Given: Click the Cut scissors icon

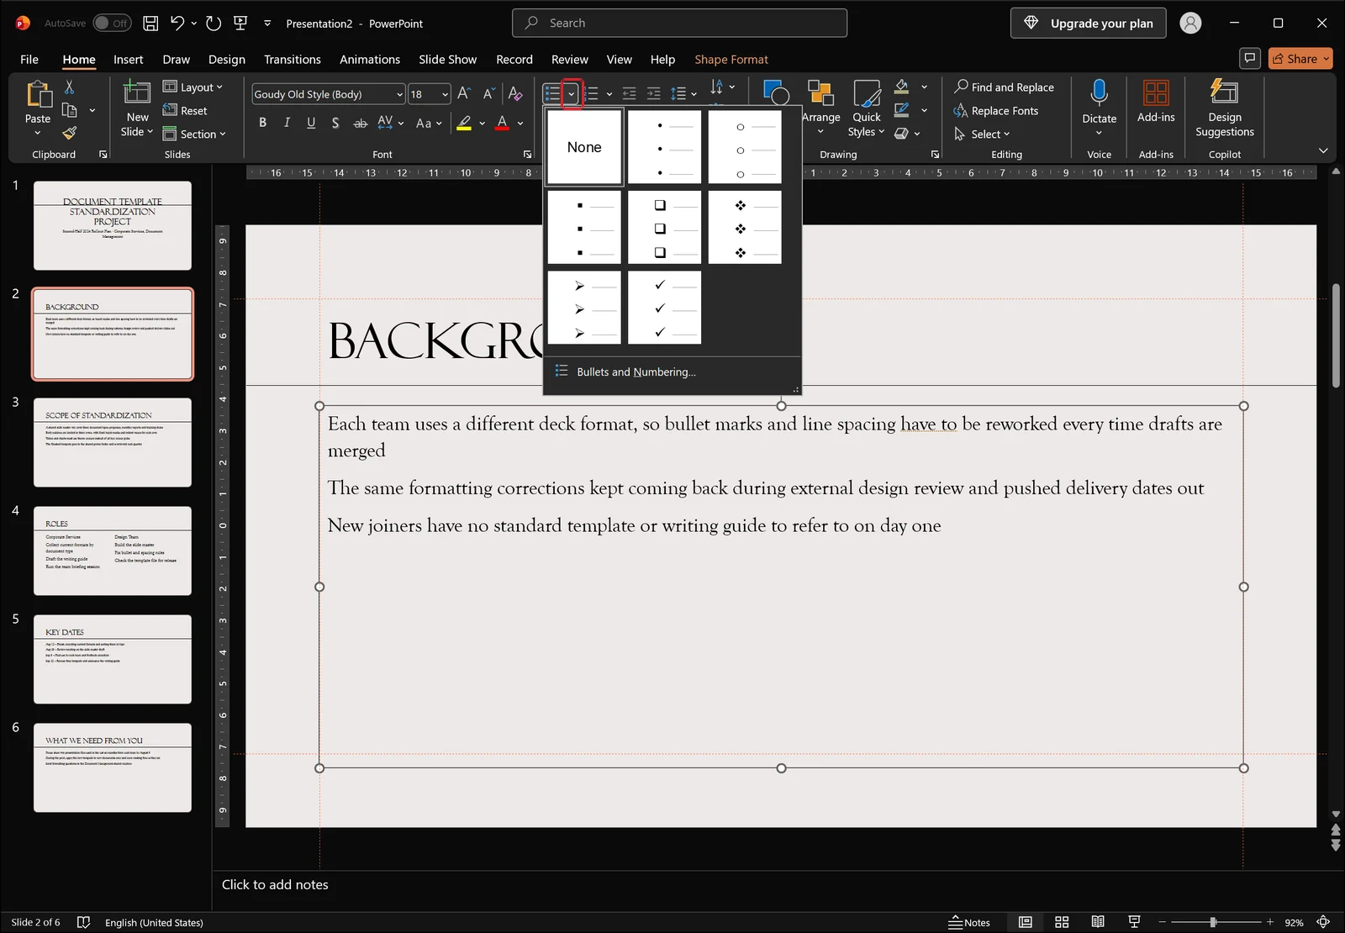Looking at the screenshot, I should [70, 87].
